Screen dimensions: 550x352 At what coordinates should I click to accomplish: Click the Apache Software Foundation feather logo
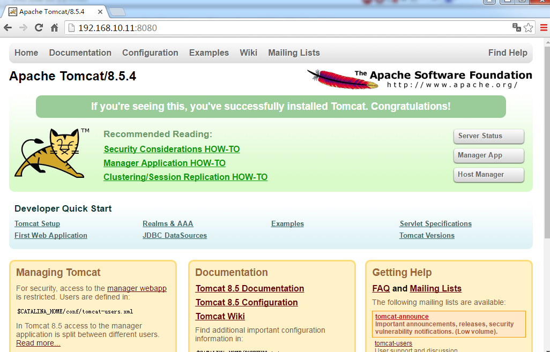(x=419, y=79)
